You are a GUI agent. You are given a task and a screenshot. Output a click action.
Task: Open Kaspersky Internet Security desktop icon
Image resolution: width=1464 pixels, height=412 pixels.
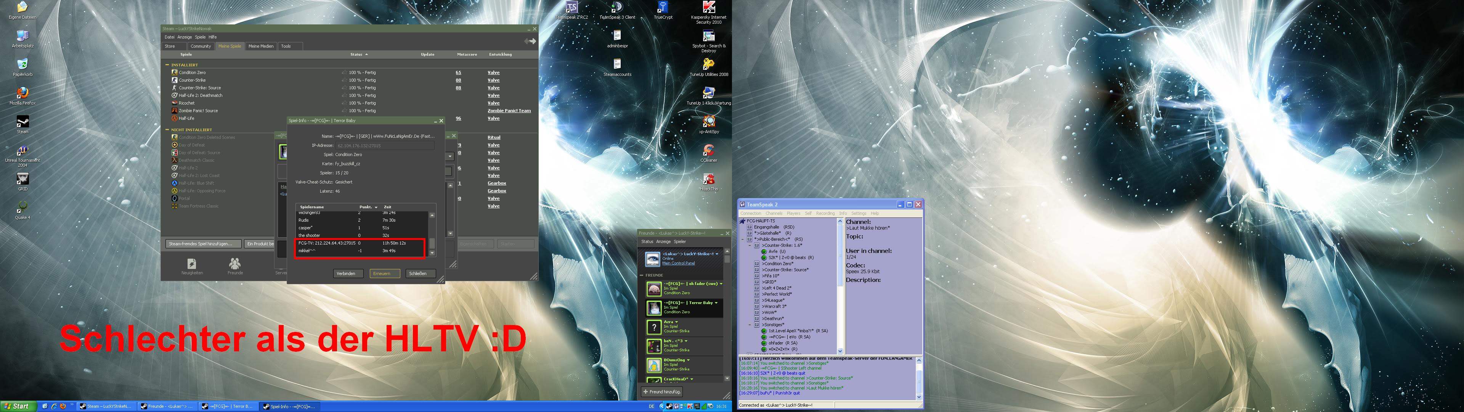[x=709, y=7]
